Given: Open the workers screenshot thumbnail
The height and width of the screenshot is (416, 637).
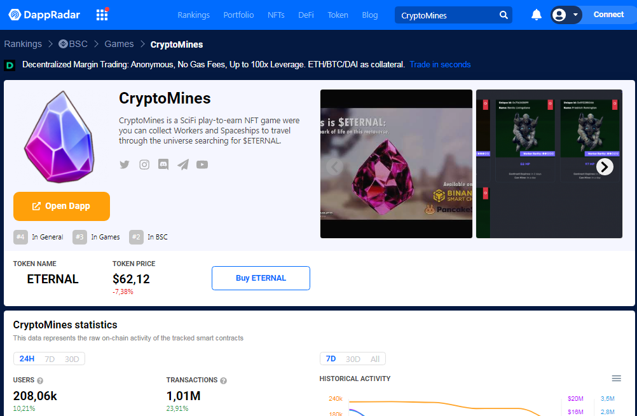Looking at the screenshot, I should pyautogui.click(x=549, y=164).
